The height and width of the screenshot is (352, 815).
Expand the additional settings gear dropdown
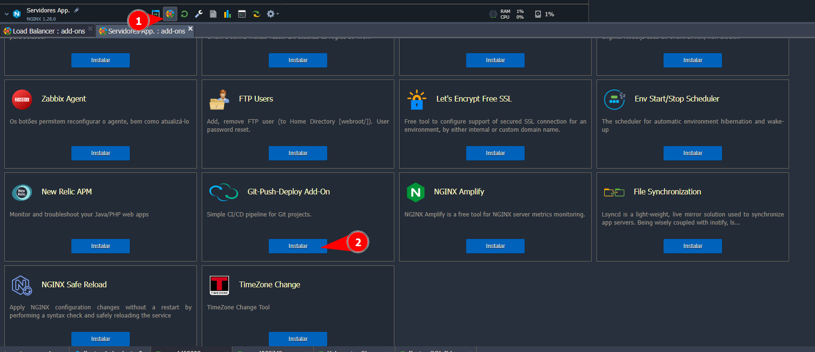click(273, 14)
